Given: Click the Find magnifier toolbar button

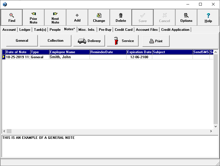Looking at the screenshot, I should [x=11, y=17].
